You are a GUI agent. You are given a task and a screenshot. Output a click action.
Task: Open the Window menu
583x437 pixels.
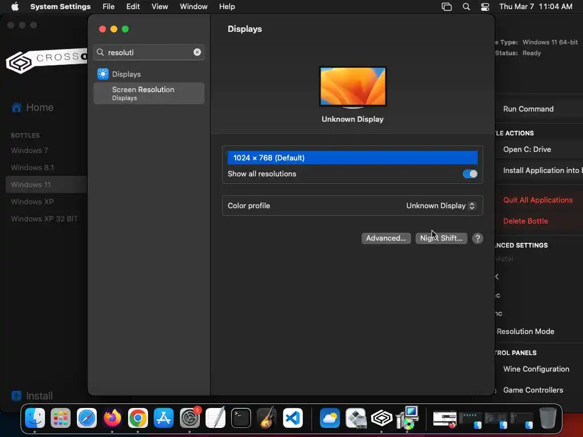tap(194, 6)
